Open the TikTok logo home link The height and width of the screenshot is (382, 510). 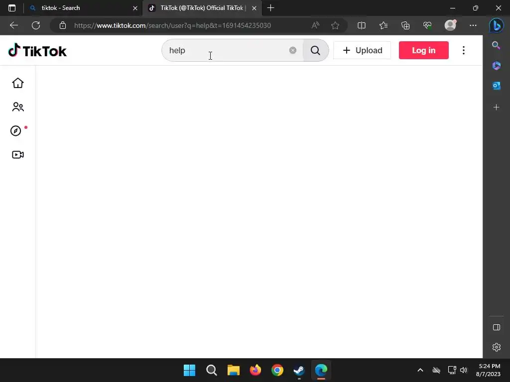(37, 51)
